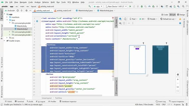Expand the manifests folder
The image size is (189, 106).
coord(7,17)
